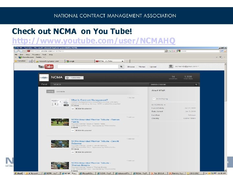Viewport: 233px width, 175px height.
Task: Open the YouTube Browse link
Action: pyautogui.click(x=131, y=67)
